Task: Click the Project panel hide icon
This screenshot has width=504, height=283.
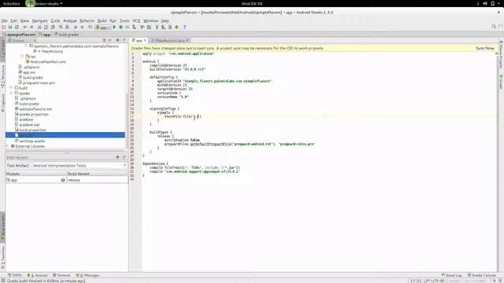Action: point(124,40)
